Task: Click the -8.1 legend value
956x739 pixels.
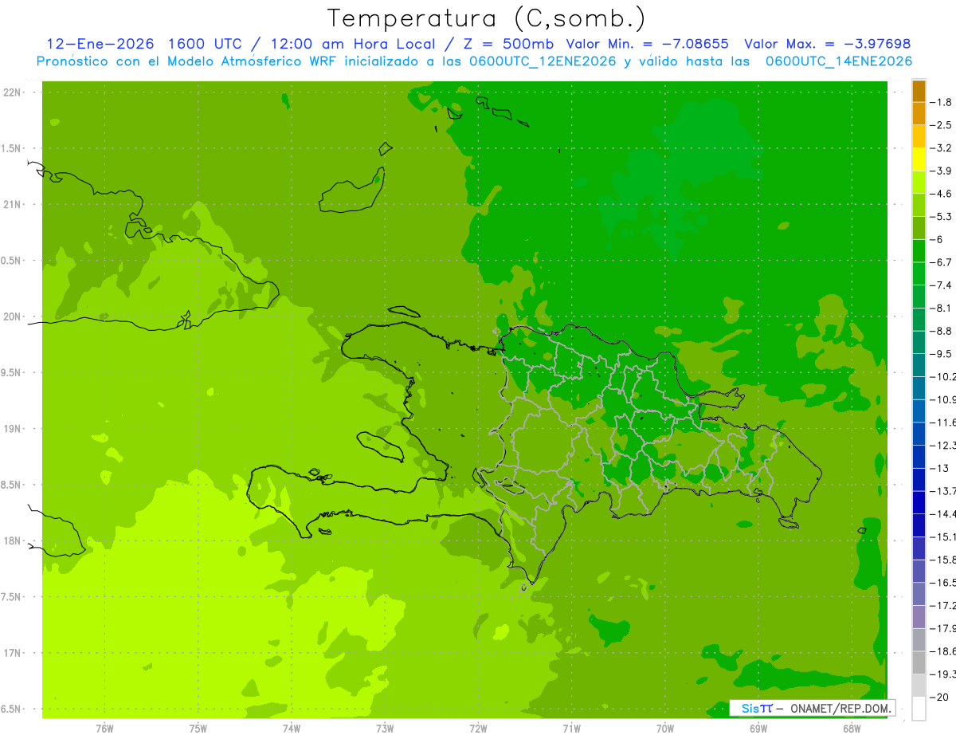Action: (942, 308)
